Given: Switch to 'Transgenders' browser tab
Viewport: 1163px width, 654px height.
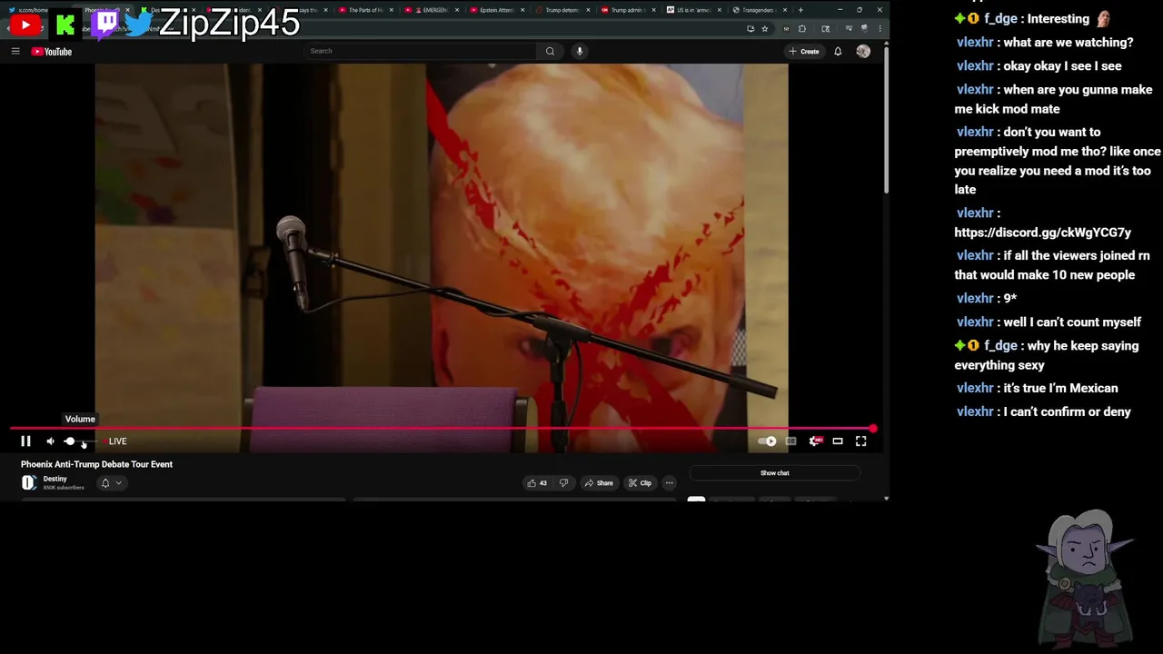Looking at the screenshot, I should [760, 10].
